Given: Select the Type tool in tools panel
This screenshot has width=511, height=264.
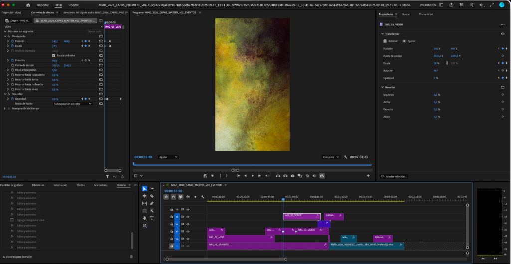Looking at the screenshot, I should [x=152, y=218].
